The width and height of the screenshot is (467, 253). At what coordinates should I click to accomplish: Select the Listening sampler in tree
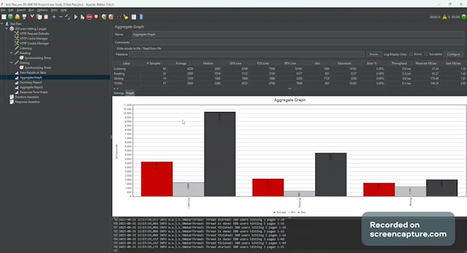[25, 48]
